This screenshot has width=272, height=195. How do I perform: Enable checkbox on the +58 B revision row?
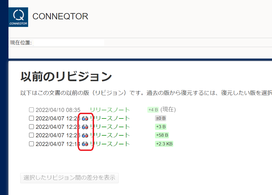[31, 135]
